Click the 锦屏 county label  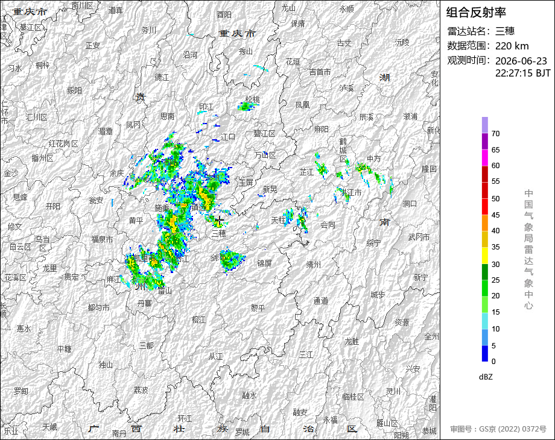point(264,263)
